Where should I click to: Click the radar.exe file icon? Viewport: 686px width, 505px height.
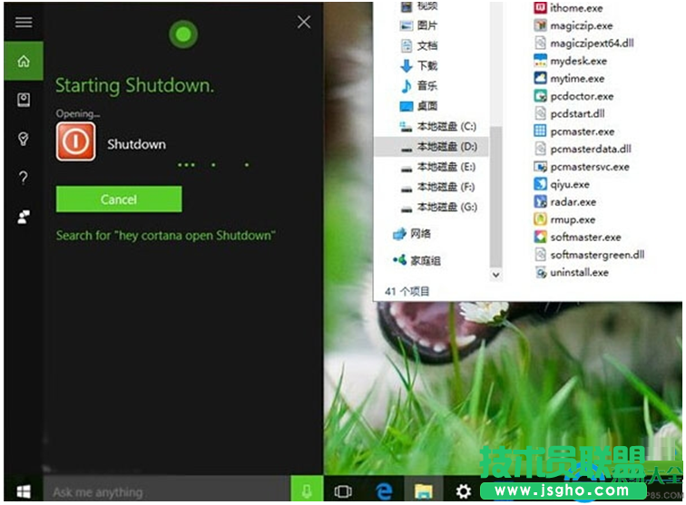coord(540,201)
